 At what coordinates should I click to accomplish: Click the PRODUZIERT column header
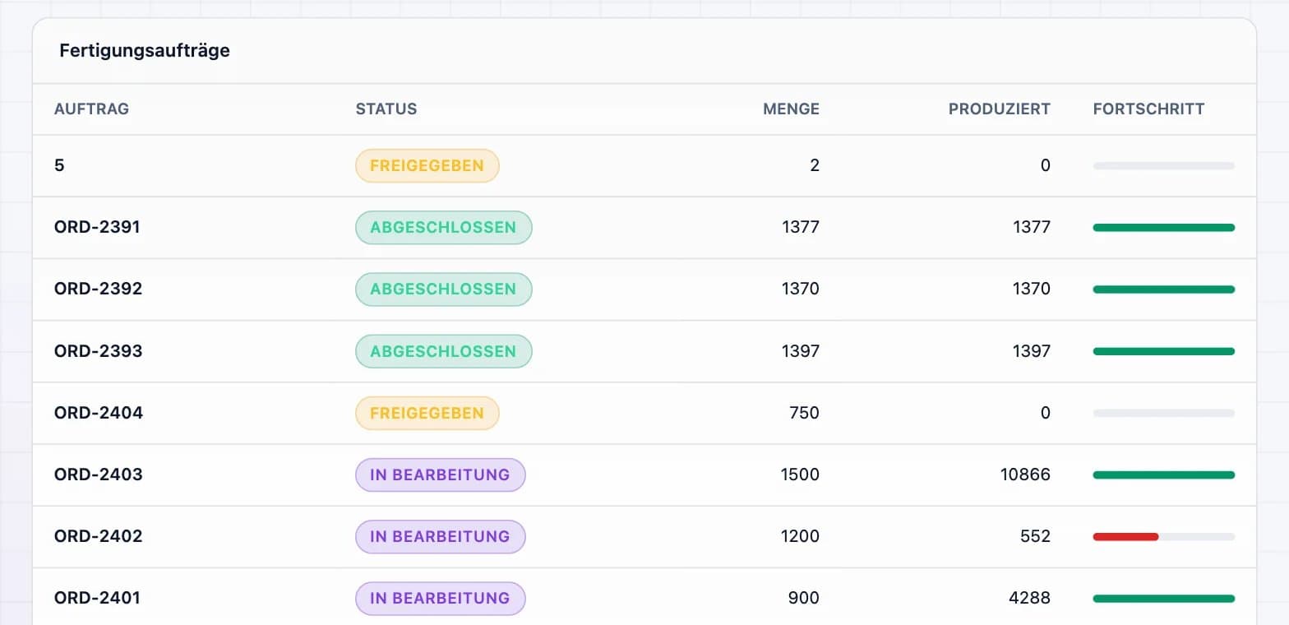click(x=1000, y=109)
